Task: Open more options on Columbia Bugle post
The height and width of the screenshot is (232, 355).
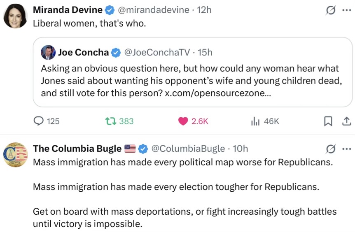Action: coord(346,149)
